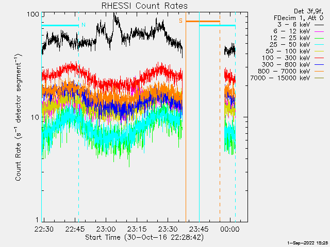The height and width of the screenshot is (247, 330).
Task: Click the orange 'S' SAA marker label
Action: coord(180,21)
